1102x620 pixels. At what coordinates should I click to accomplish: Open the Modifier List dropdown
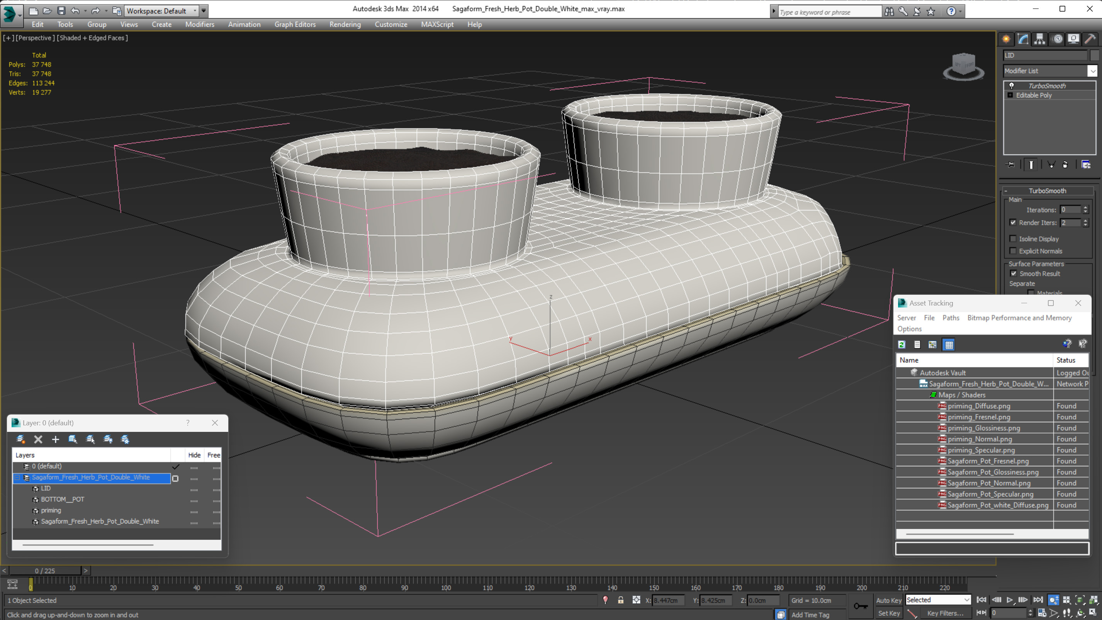coord(1093,71)
